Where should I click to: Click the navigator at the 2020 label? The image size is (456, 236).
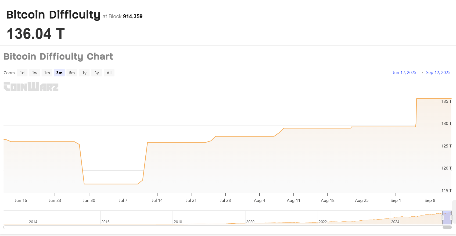[x=250, y=222]
